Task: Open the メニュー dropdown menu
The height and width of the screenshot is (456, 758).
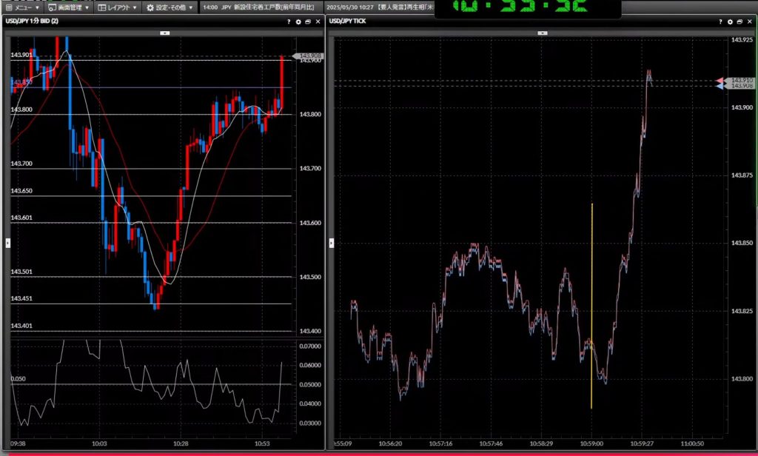Action: [x=22, y=7]
